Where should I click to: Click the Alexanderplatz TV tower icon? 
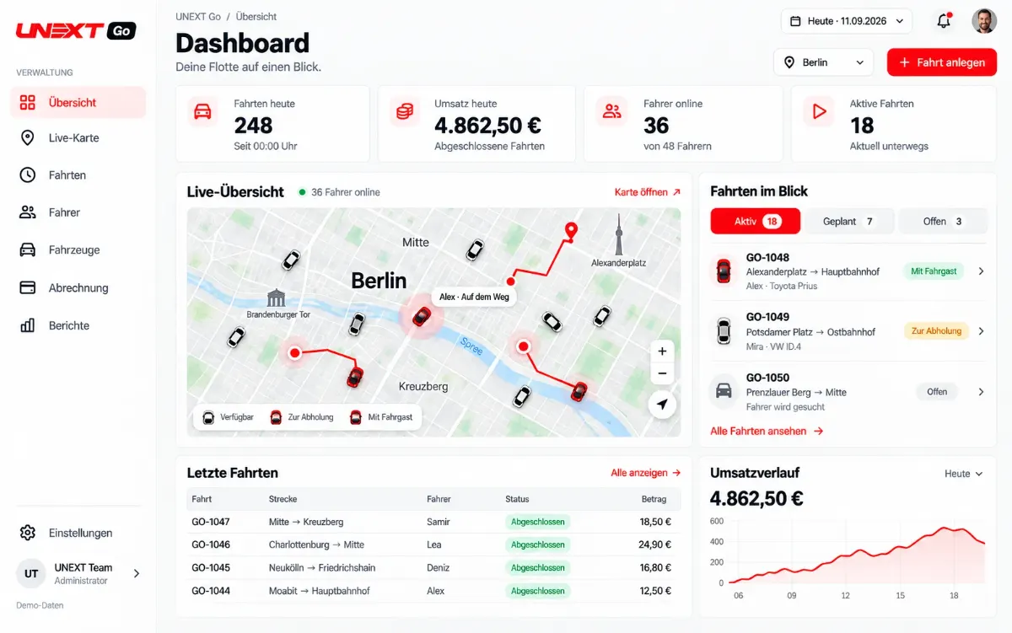[617, 234]
